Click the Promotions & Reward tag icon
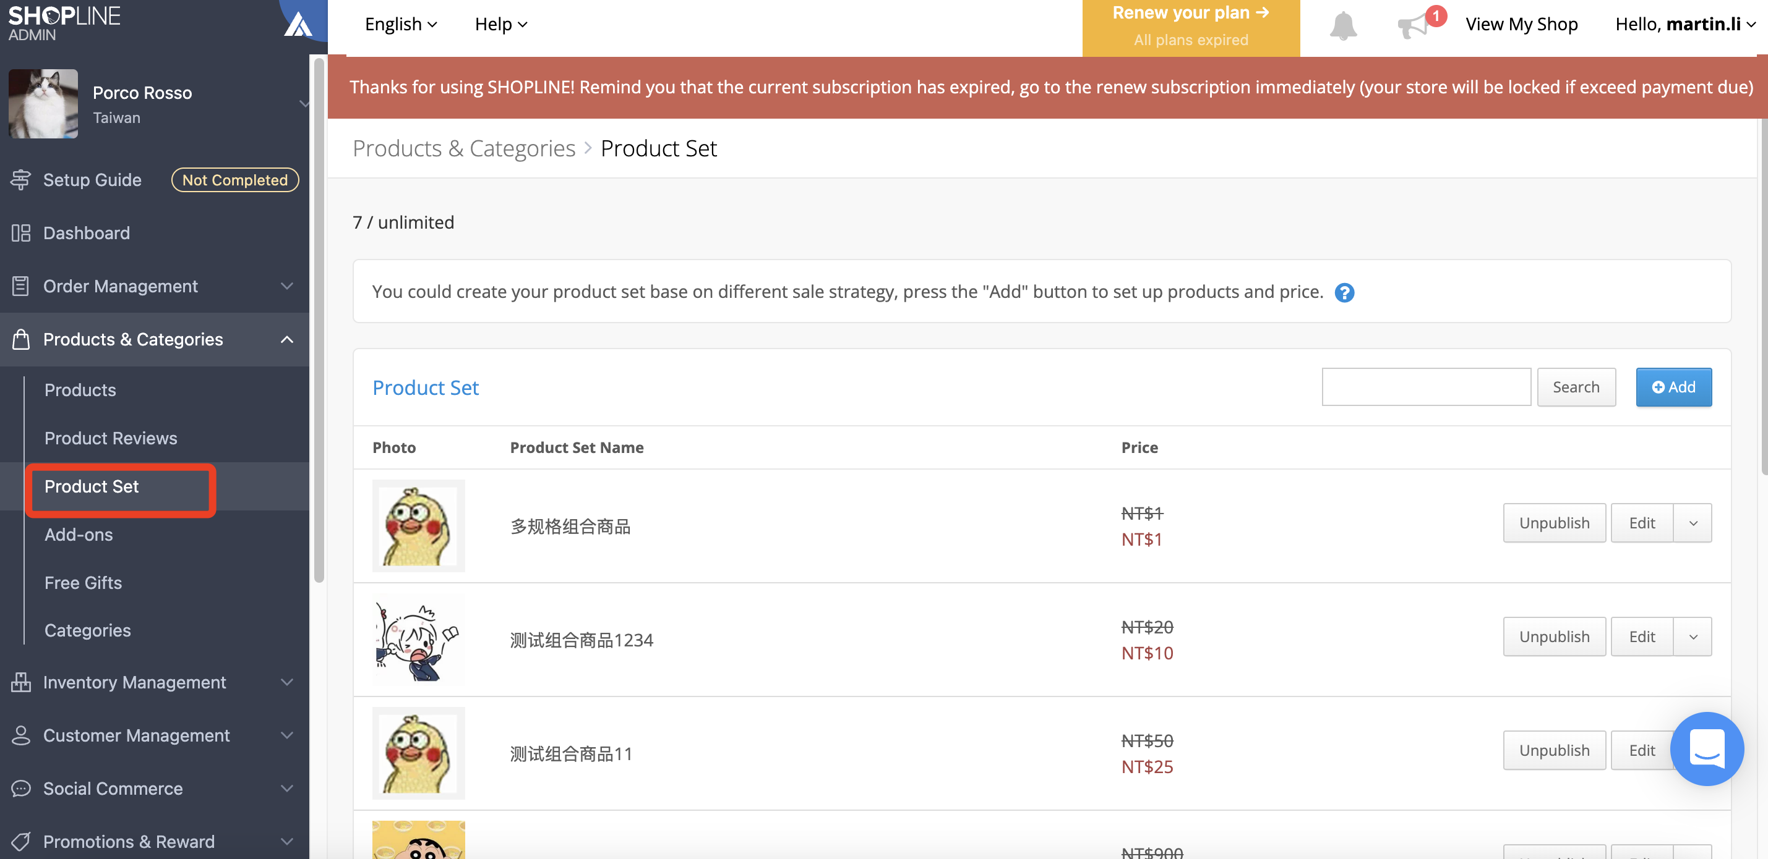The height and width of the screenshot is (859, 1768). 20,841
